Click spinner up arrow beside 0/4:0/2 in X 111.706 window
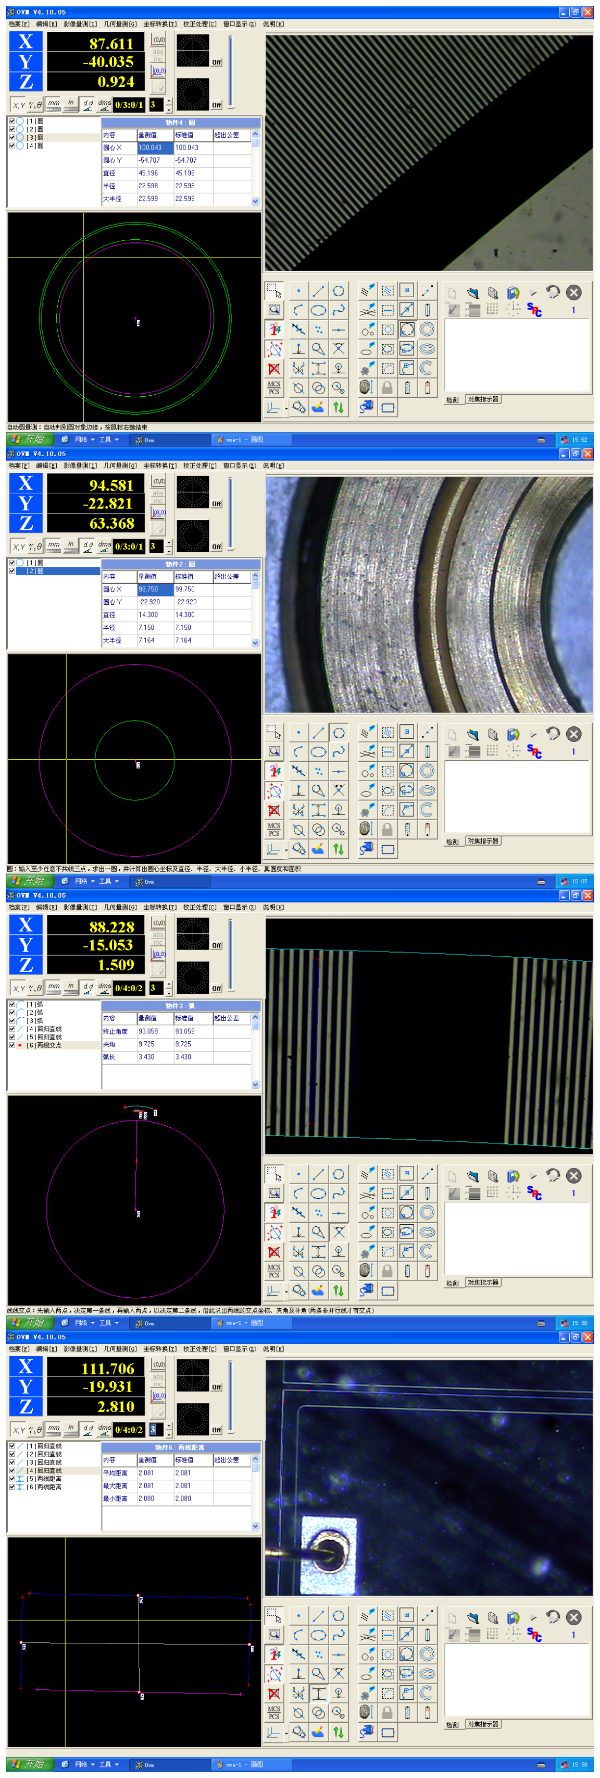Image resolution: width=600 pixels, height=1778 pixels. (169, 1426)
